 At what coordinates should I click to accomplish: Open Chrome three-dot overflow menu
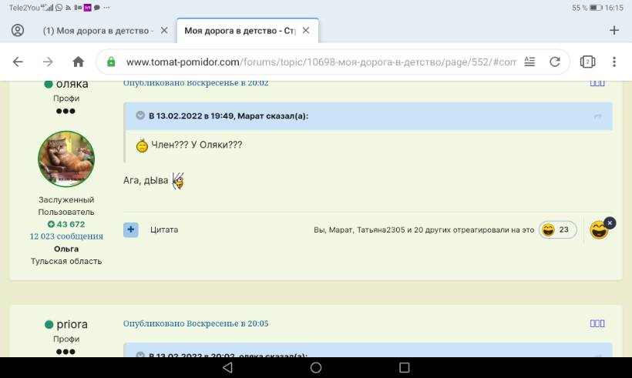tap(614, 62)
